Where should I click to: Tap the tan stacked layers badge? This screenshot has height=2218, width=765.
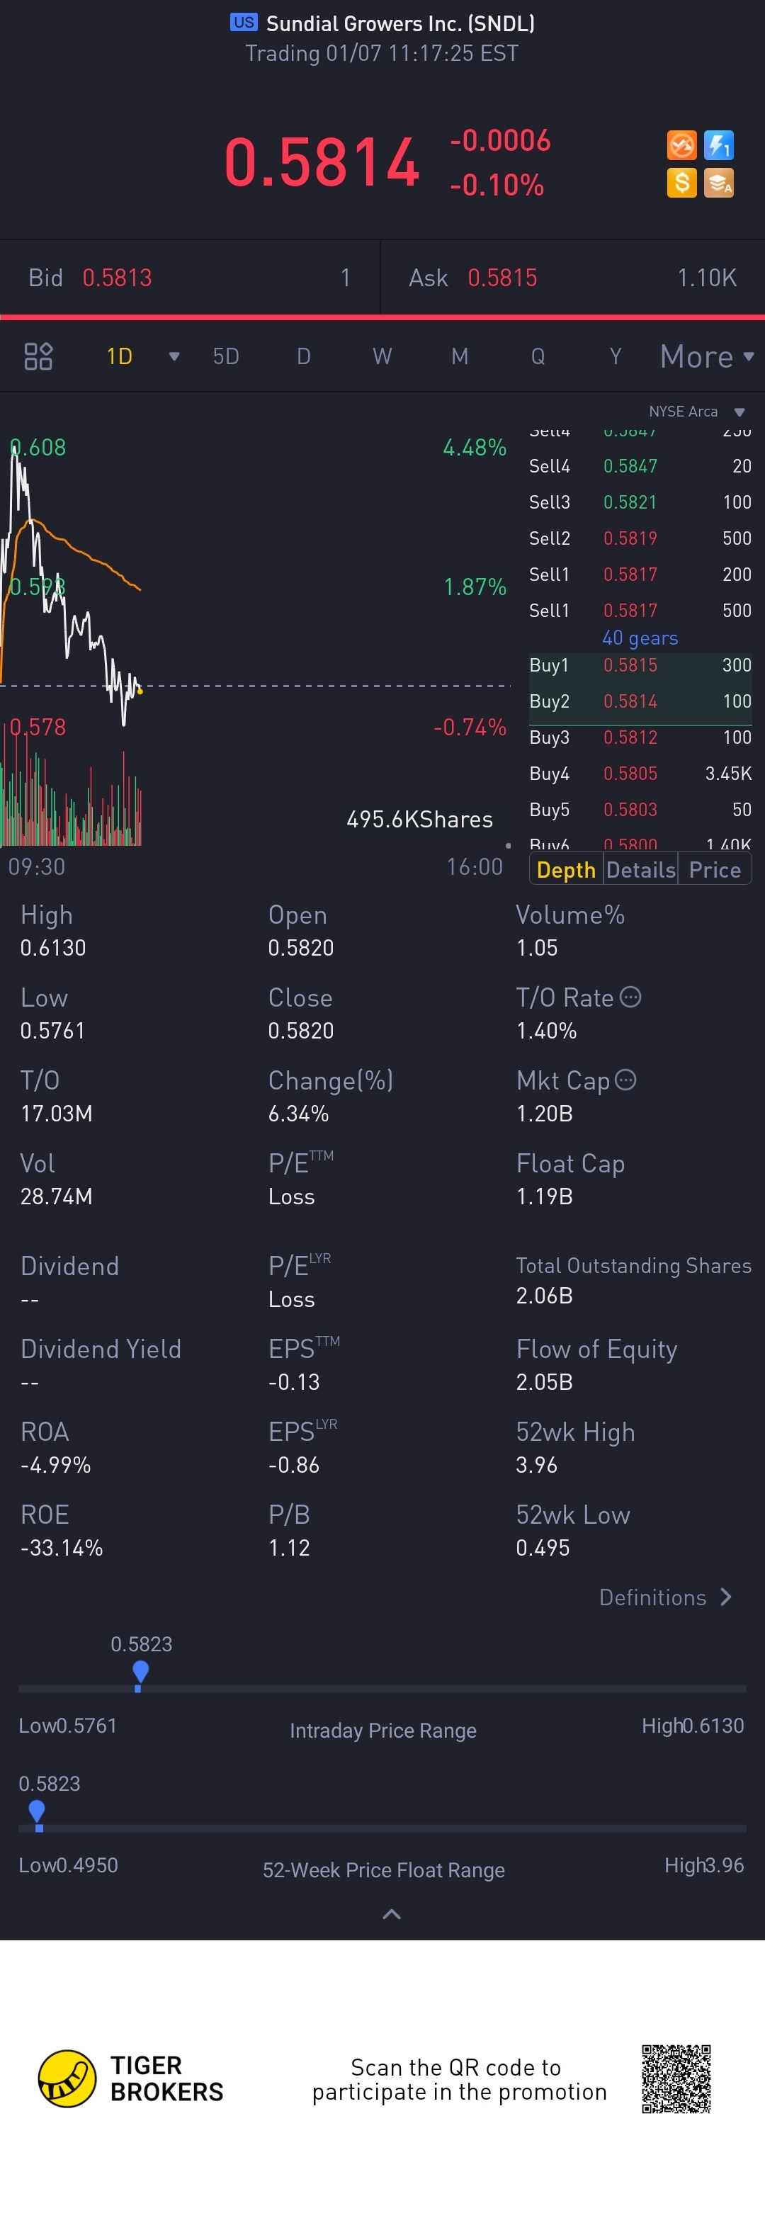[718, 183]
